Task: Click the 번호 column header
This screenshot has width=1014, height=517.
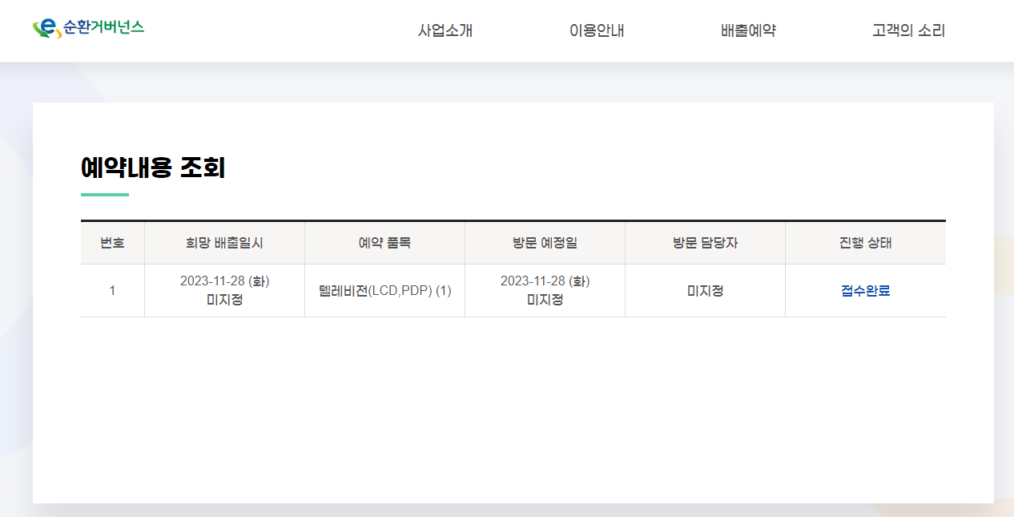Action: 112,243
